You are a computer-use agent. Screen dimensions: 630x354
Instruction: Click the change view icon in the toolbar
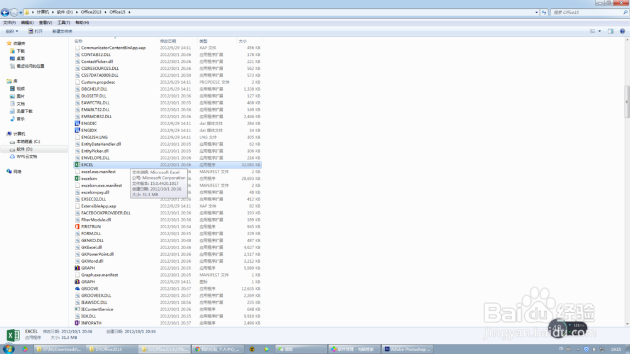click(x=592, y=31)
